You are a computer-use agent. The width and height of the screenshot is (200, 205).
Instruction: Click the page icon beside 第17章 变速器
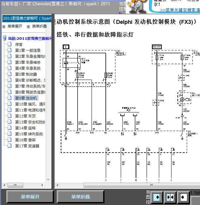coord(10,146)
